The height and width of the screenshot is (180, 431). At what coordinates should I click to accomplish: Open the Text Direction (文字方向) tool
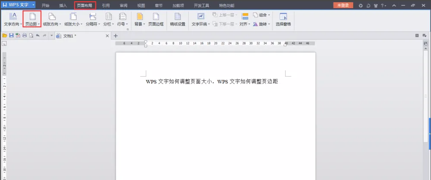pyautogui.click(x=13, y=19)
